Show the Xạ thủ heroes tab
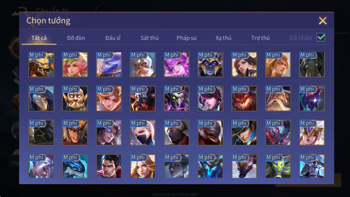This screenshot has height=197, width=350. tap(223, 38)
